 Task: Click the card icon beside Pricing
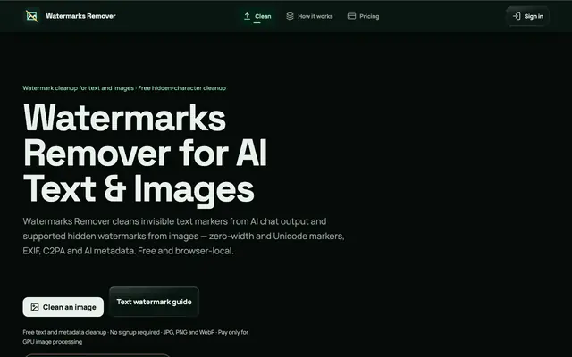pos(351,16)
